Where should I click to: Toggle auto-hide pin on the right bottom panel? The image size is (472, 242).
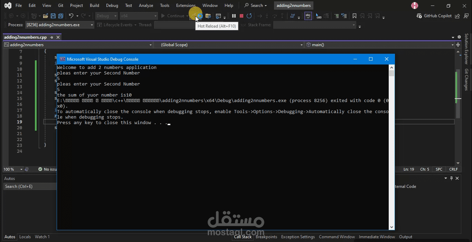[451, 178]
